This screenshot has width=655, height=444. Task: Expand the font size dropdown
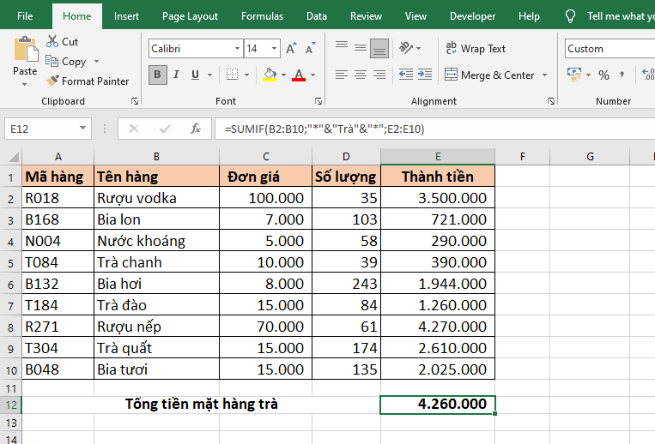pyautogui.click(x=274, y=49)
